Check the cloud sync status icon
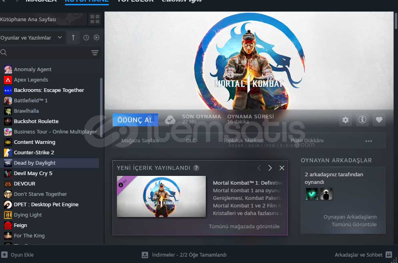Viewport: 398px width, 263px height. pos(170,120)
